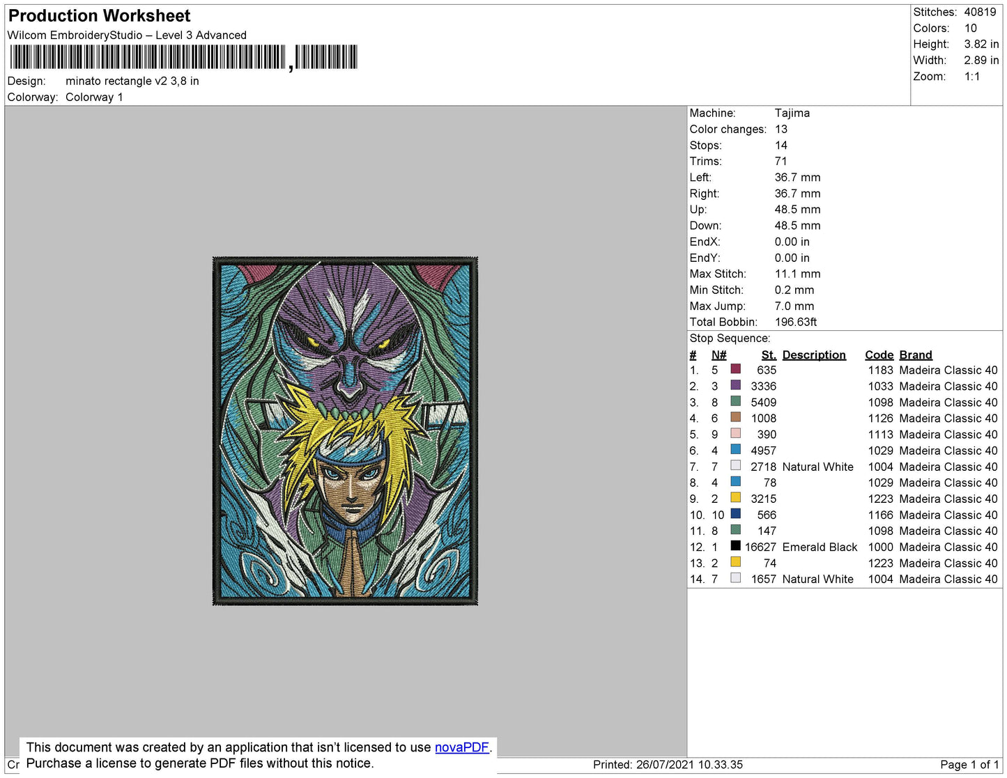This screenshot has width=1007, height=778.
Task: Select 'Emerald Black' description text
Action: [x=820, y=547]
